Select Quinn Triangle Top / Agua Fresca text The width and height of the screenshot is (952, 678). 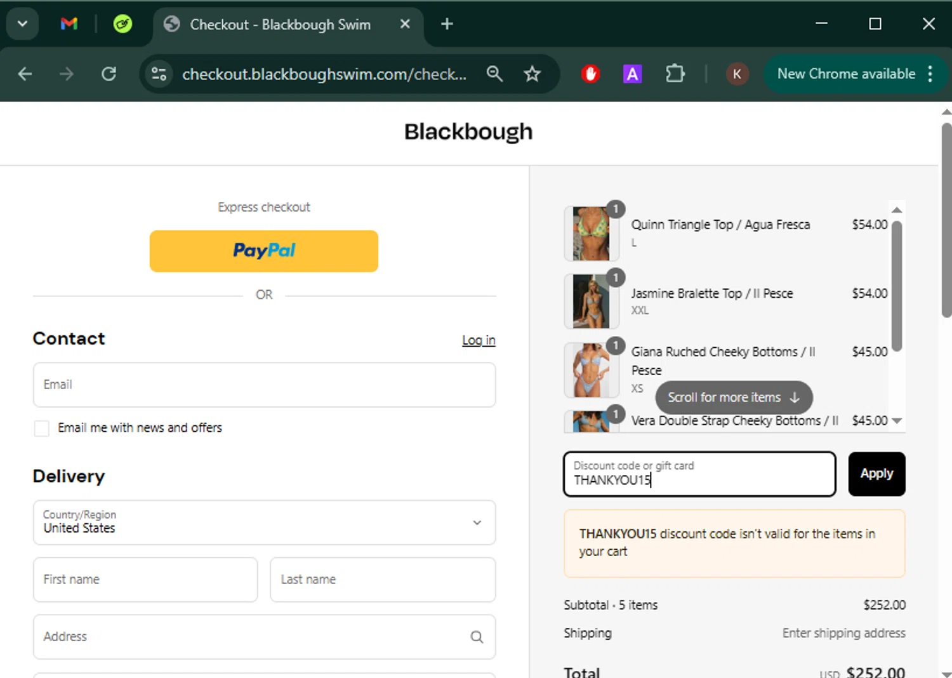click(720, 225)
